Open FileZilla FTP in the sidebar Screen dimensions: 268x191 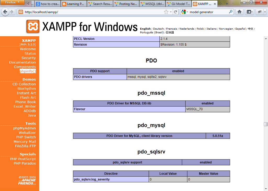click(25, 146)
